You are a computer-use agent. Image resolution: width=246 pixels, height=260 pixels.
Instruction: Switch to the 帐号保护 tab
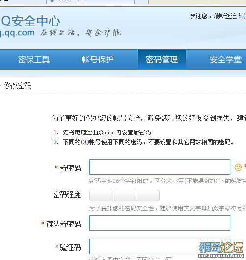[98, 59]
